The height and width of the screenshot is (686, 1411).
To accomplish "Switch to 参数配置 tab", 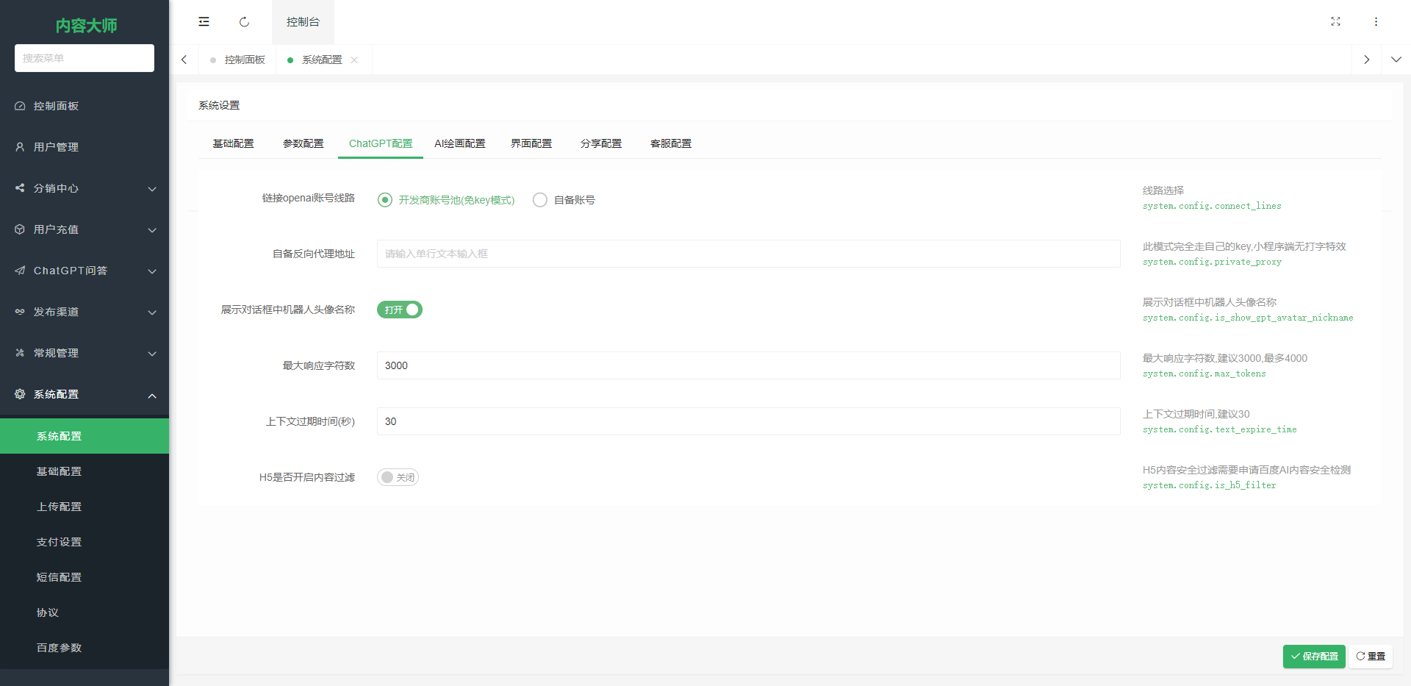I will (303, 143).
